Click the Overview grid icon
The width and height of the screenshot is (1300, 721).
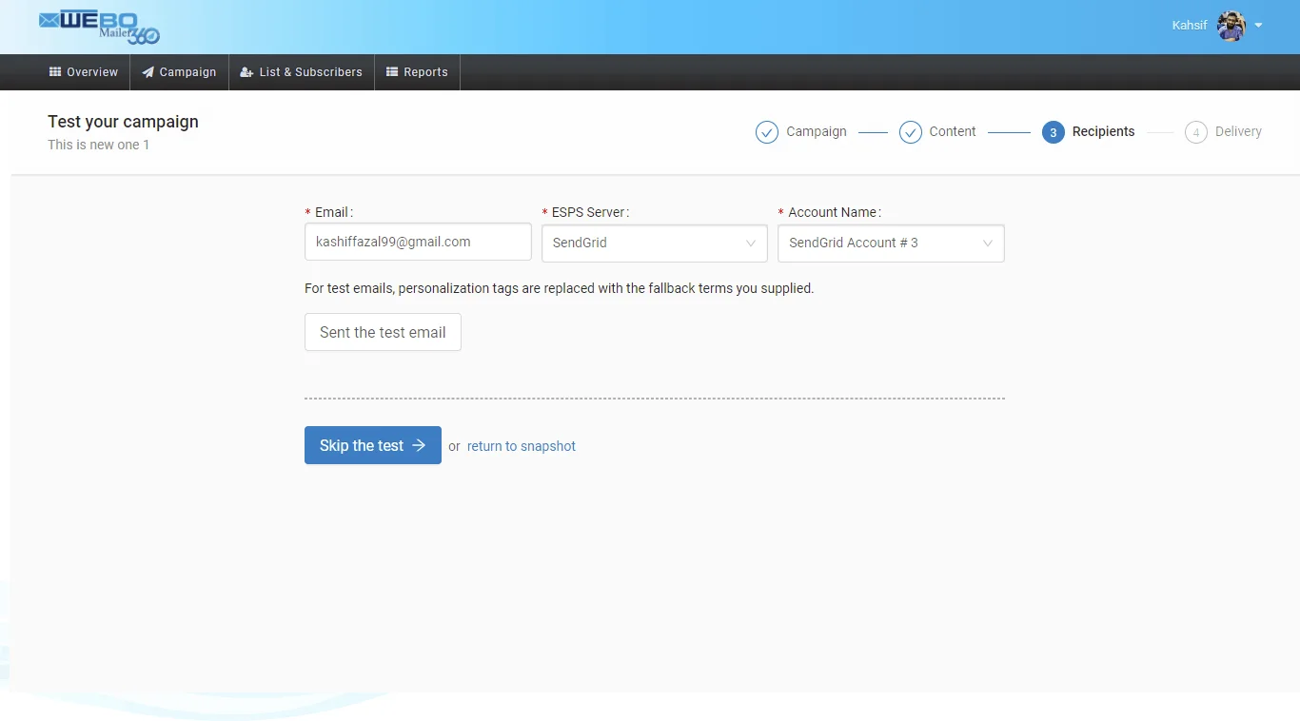coord(55,72)
